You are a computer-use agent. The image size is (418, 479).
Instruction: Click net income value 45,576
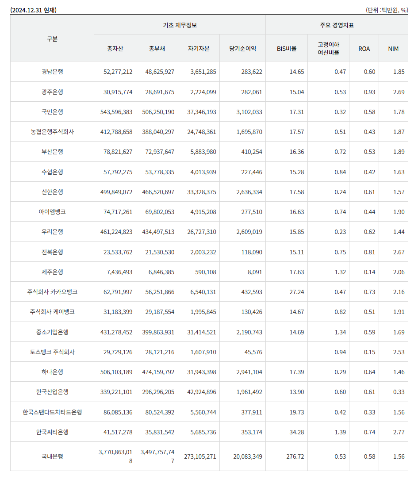[x=253, y=352]
